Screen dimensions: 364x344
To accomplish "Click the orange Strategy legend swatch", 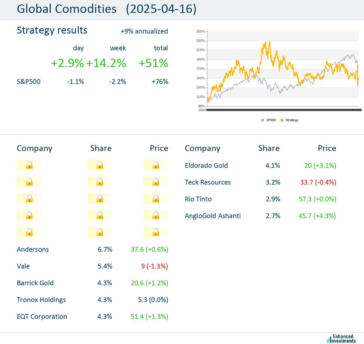I will [x=282, y=120].
